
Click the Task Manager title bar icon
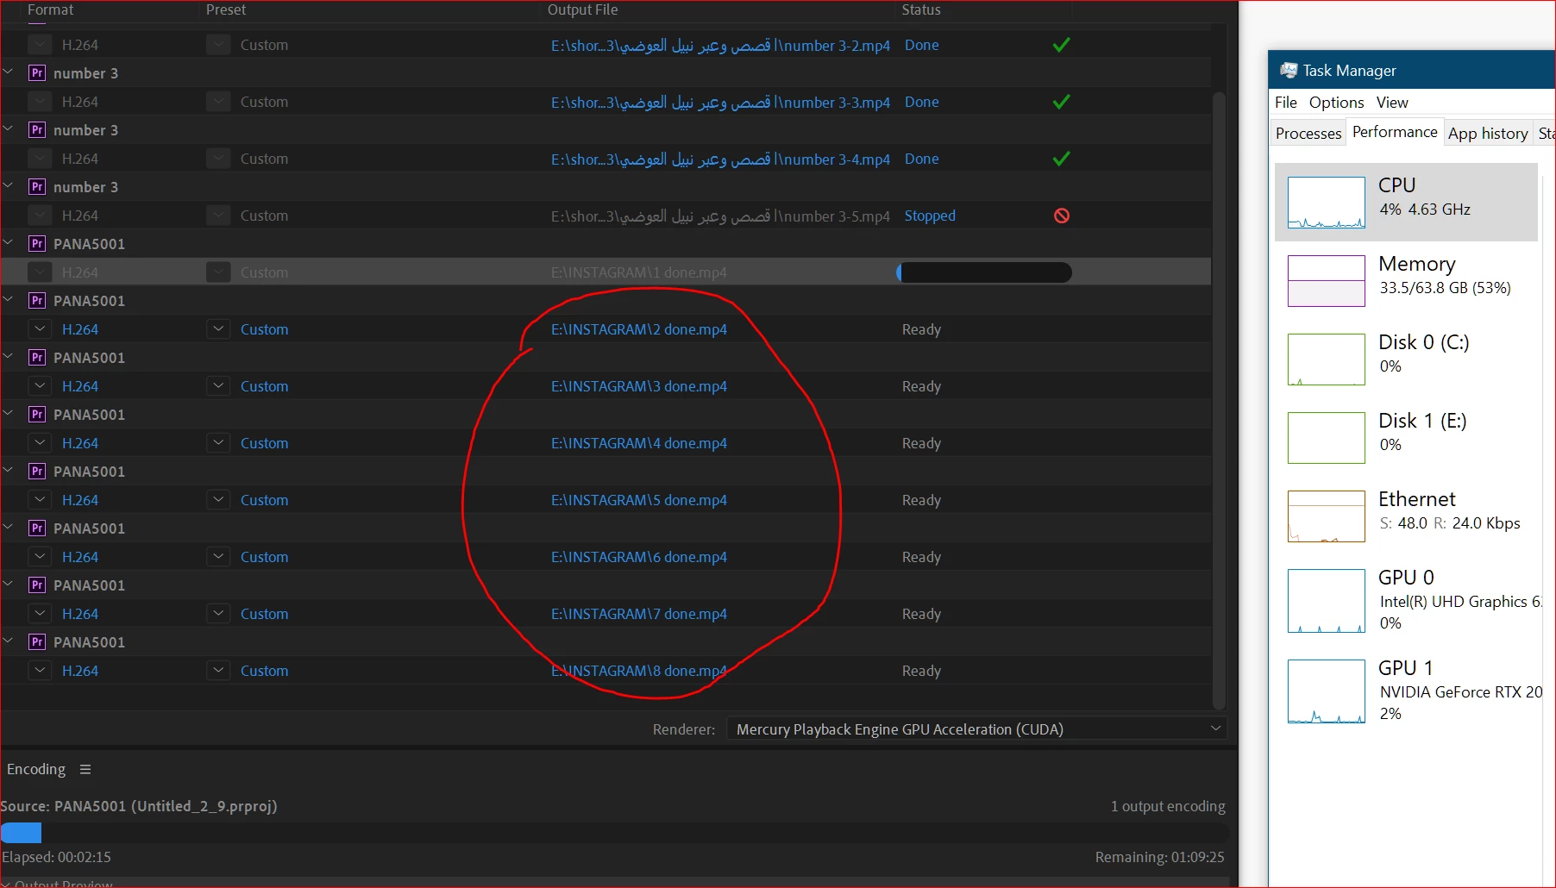click(1289, 70)
